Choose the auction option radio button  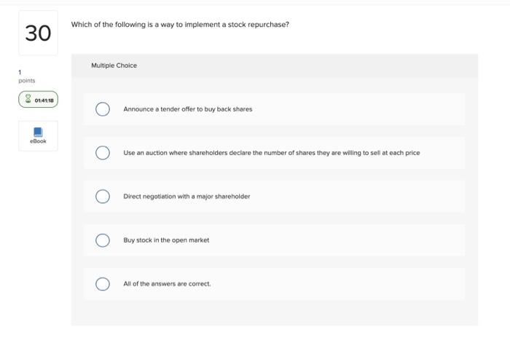point(103,153)
